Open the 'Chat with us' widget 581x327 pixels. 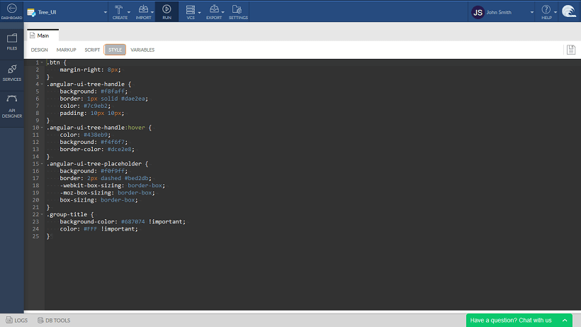[x=519, y=320]
